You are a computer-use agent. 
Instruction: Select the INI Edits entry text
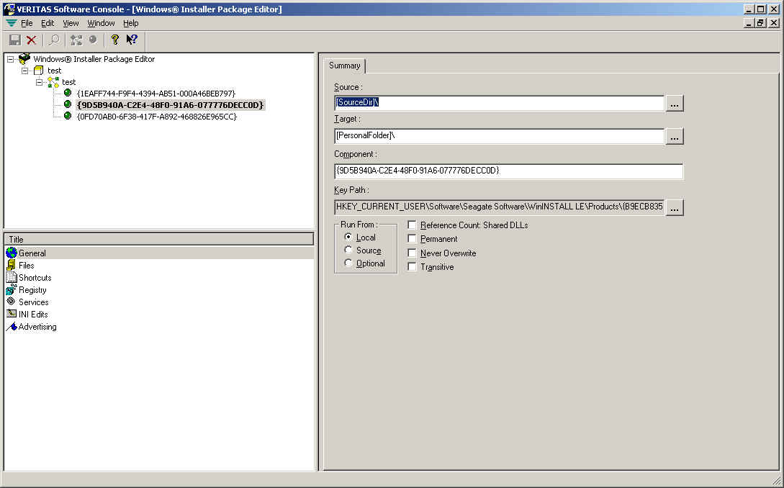point(33,314)
